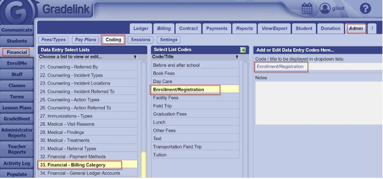Select list 33. Financial - Billing Category

[88, 165]
